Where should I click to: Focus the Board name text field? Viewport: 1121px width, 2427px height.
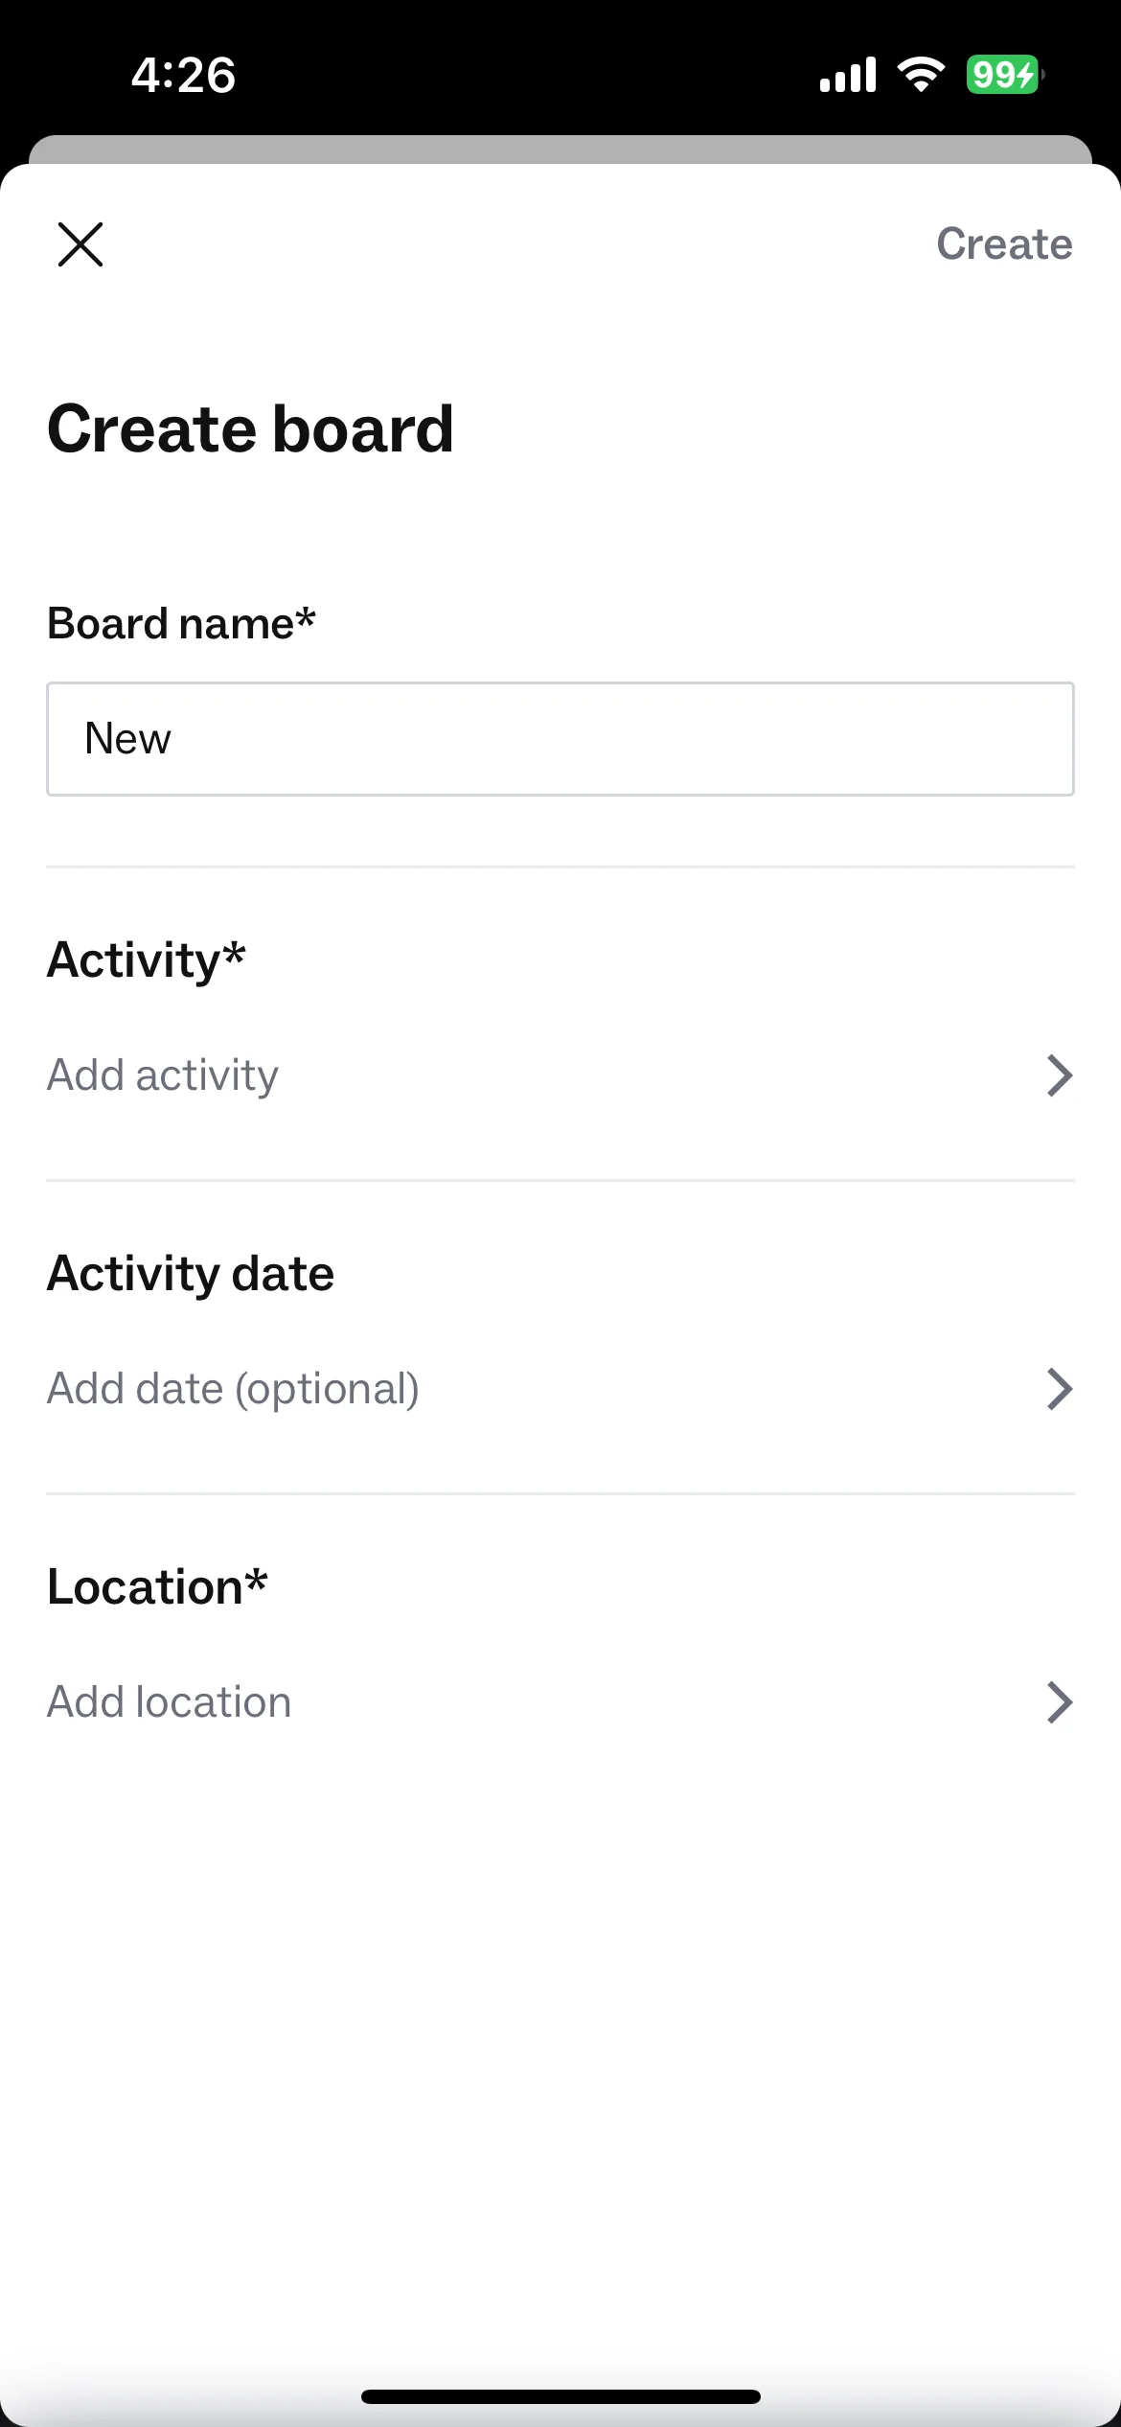point(560,739)
